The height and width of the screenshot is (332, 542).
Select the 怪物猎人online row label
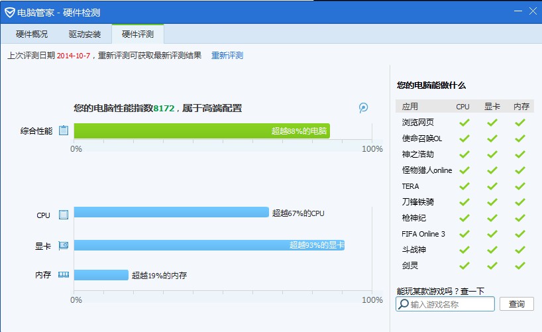[x=427, y=170]
